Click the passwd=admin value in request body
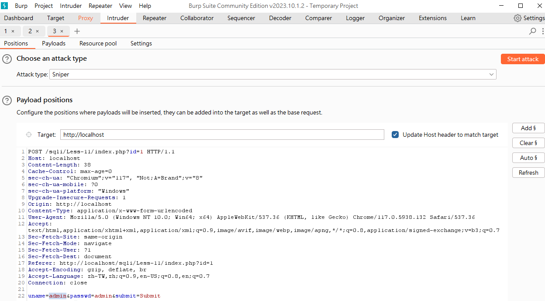Viewport: 545px width, 301px height. coord(91,296)
